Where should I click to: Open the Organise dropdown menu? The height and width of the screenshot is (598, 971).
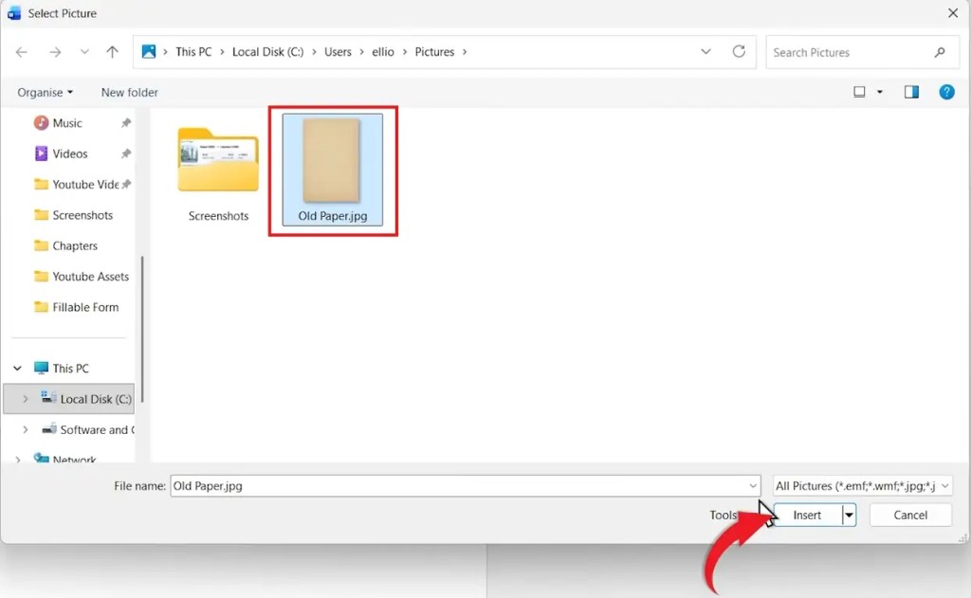coord(44,92)
